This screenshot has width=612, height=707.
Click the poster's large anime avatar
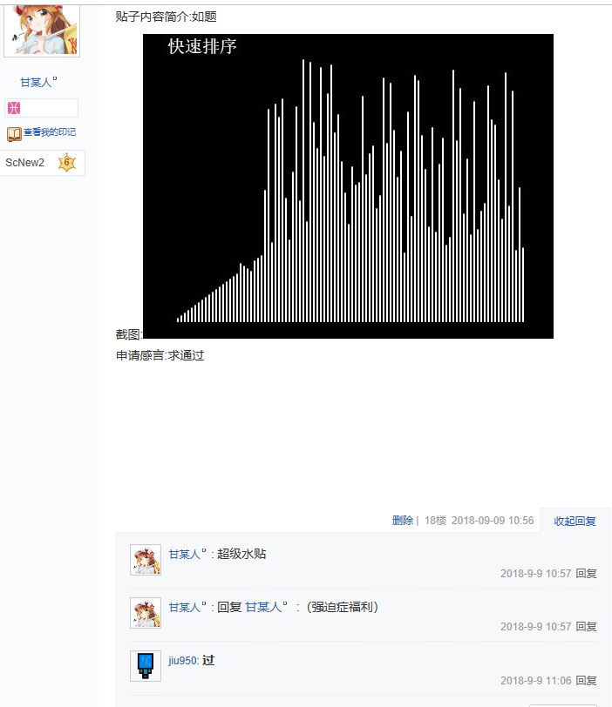(42, 30)
